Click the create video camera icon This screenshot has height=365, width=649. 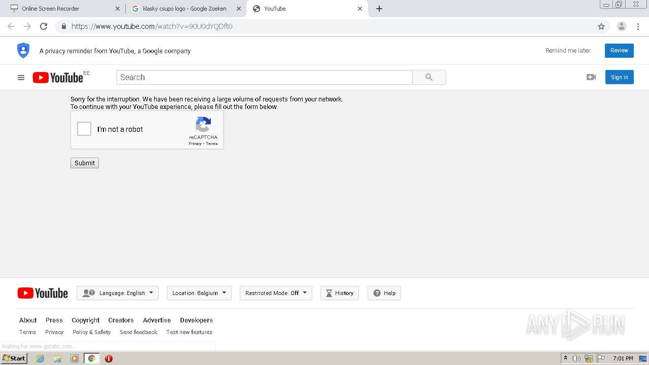[591, 77]
